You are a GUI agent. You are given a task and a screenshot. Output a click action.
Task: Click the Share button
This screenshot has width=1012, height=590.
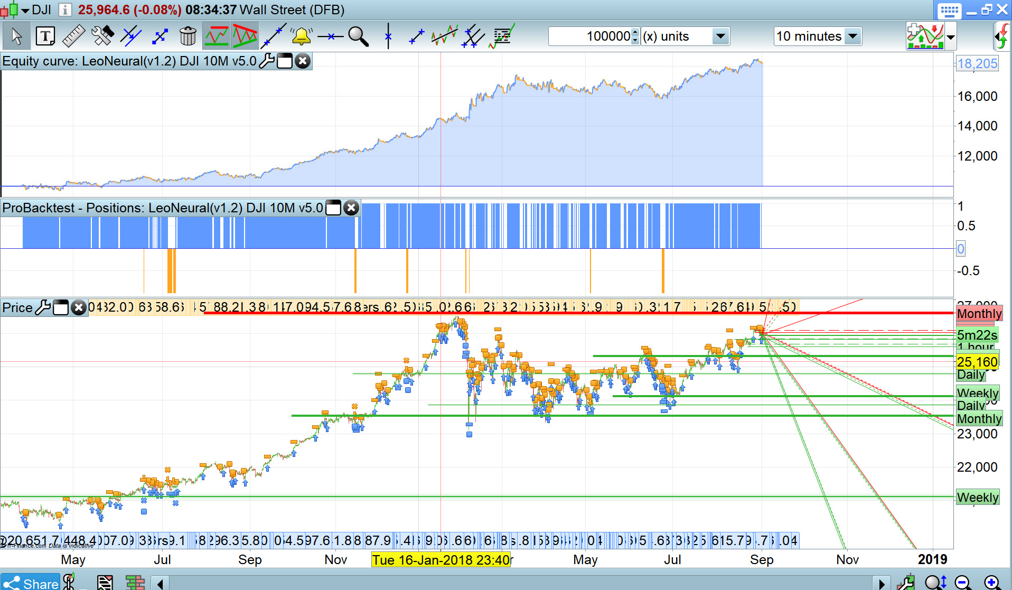[x=30, y=583]
